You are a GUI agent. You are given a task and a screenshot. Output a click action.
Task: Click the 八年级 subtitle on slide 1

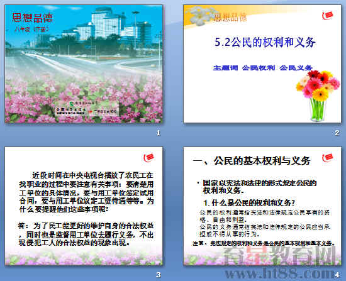coord(31,30)
